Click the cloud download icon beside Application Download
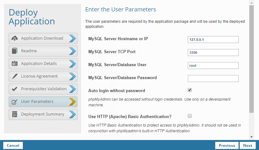Viewport: 259px width, 150px height. tap(14, 38)
